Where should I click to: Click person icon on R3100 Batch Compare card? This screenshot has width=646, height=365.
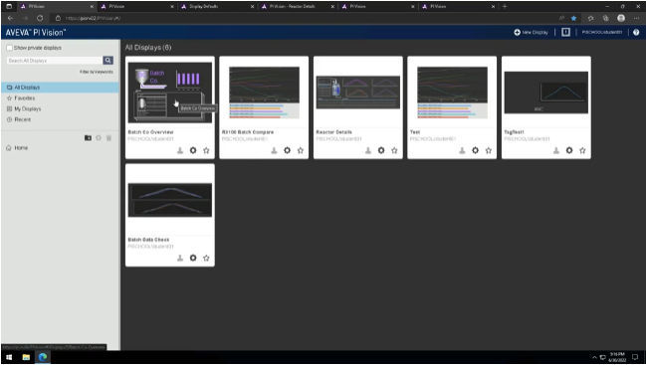[x=274, y=150]
